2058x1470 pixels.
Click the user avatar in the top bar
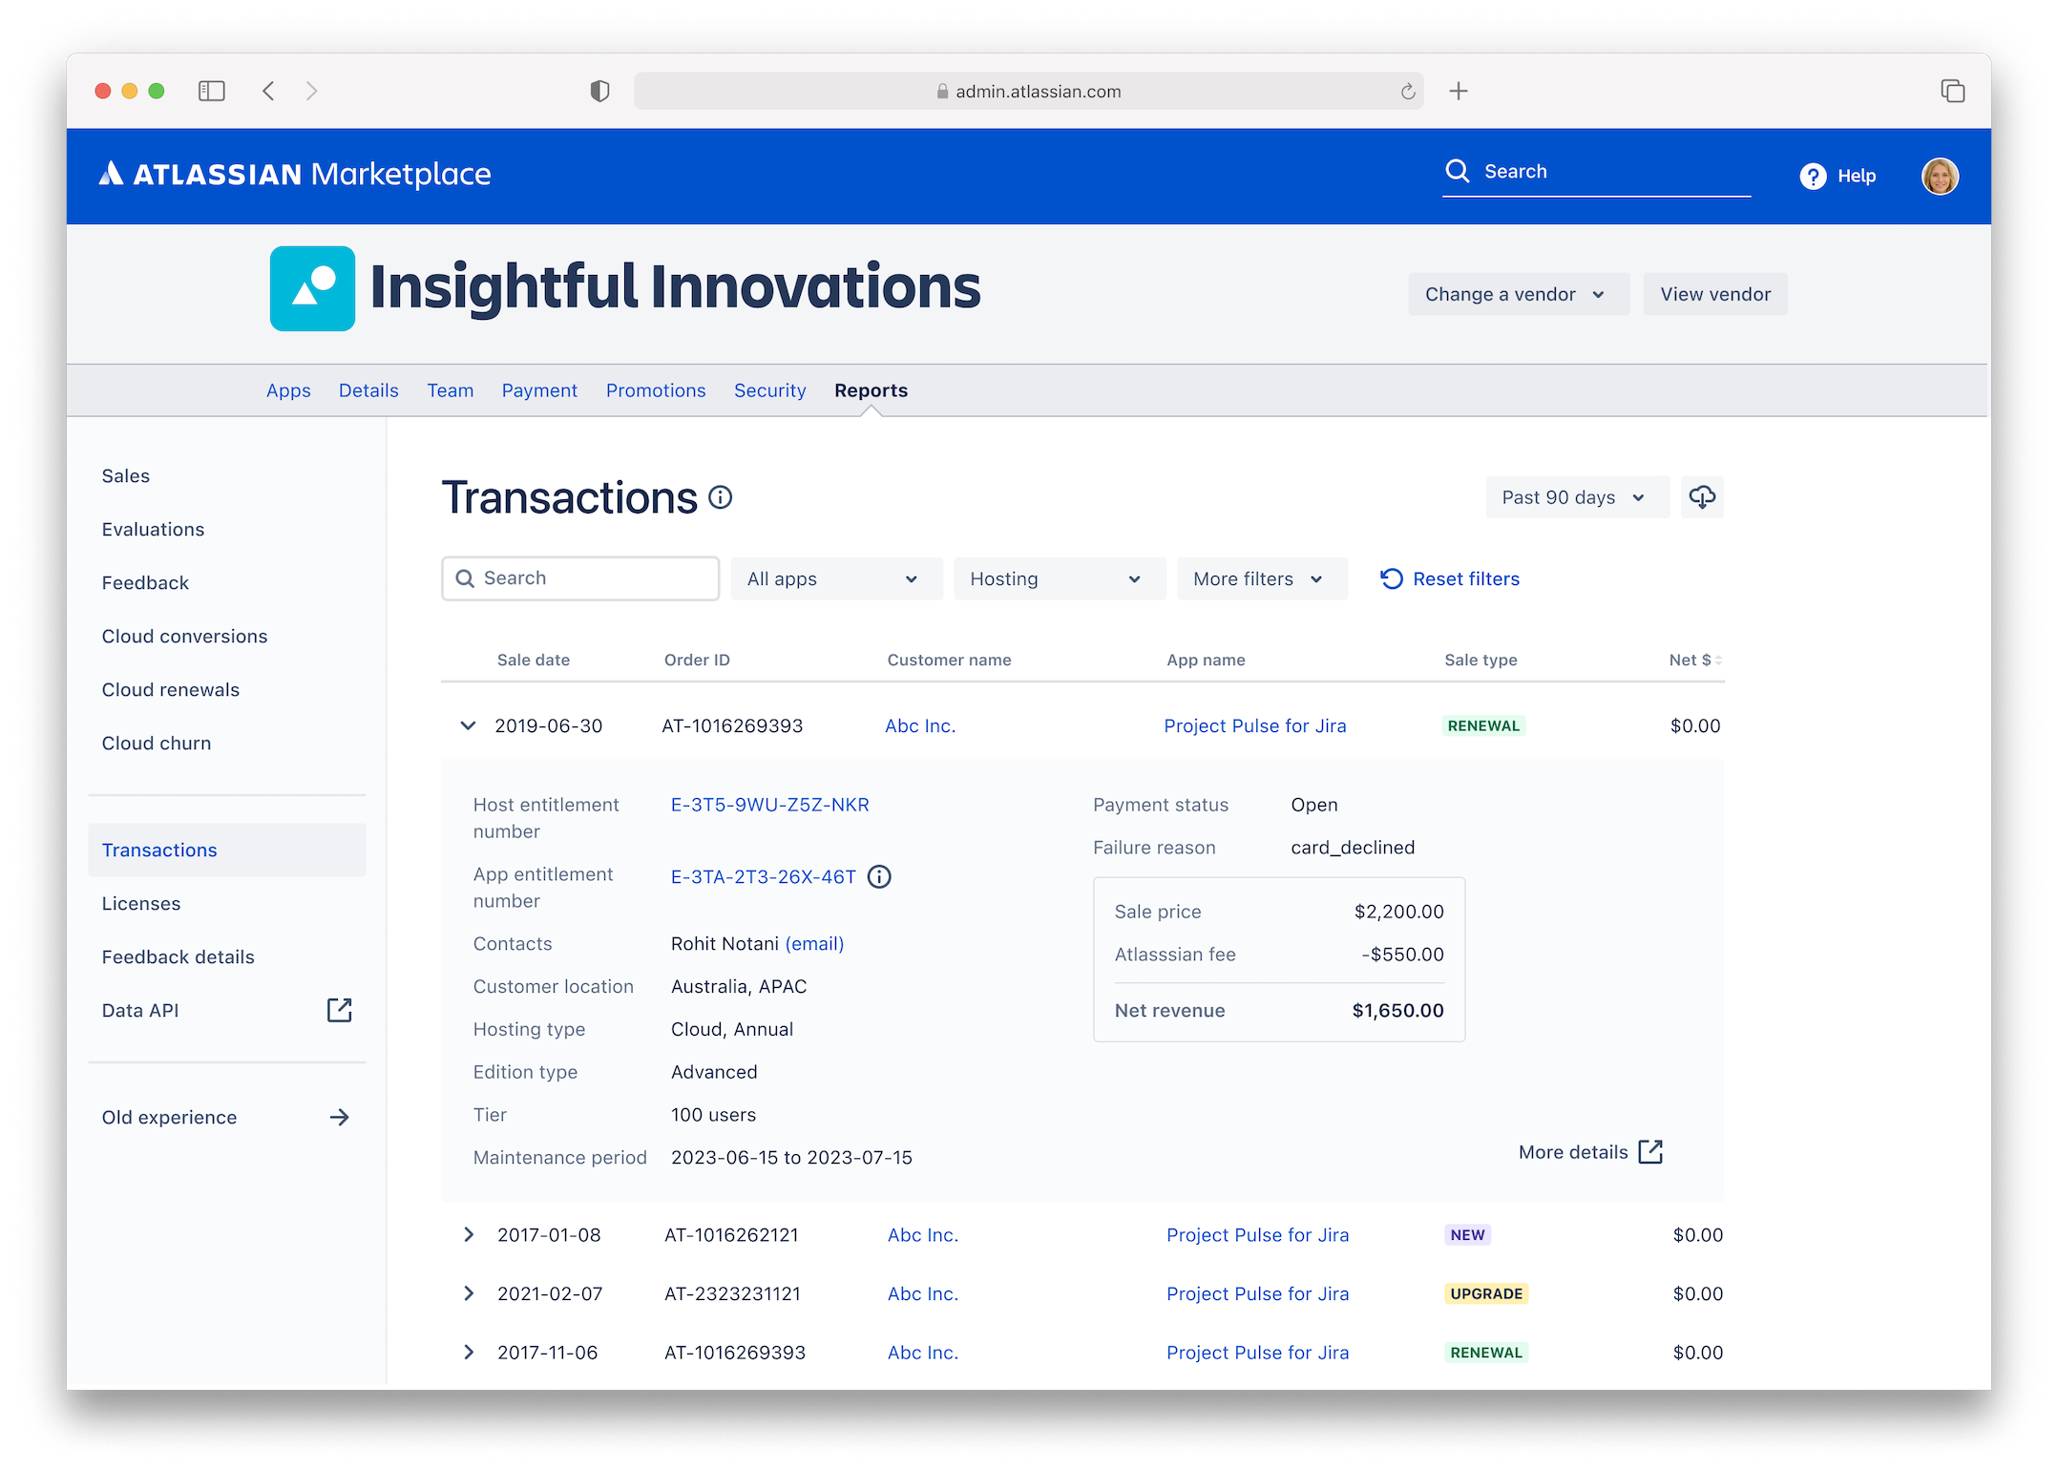coord(1940,176)
